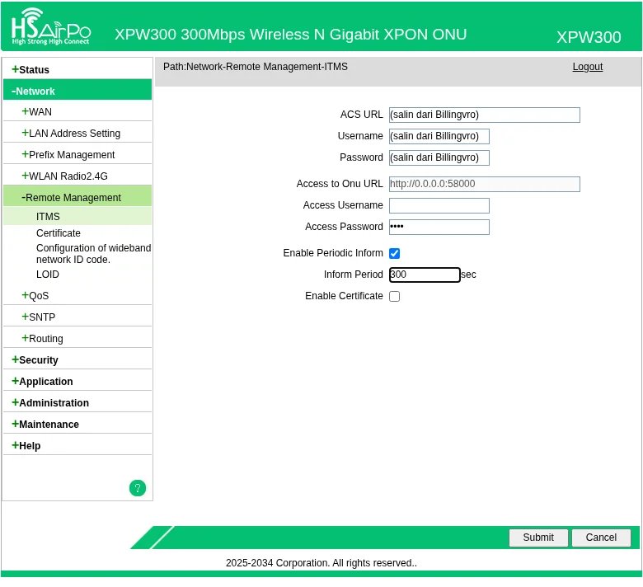Expand the Application menu

77,381
